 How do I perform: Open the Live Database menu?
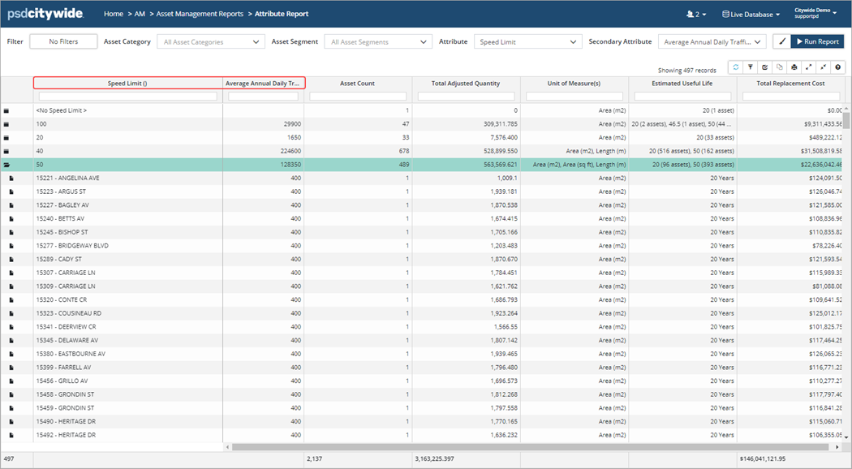pyautogui.click(x=751, y=15)
